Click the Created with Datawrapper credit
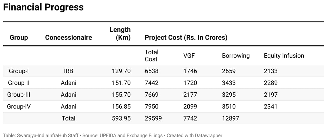 click(x=194, y=136)
